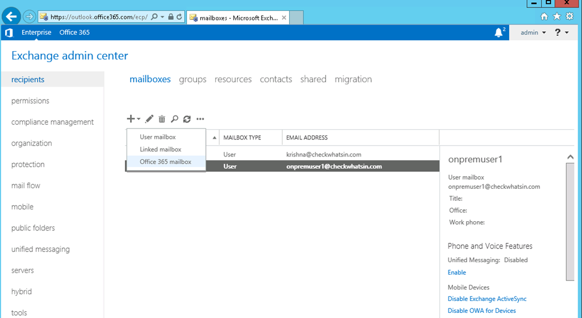This screenshot has height=318, width=582.
Task: Open the help question mark menu
Action: point(562,32)
